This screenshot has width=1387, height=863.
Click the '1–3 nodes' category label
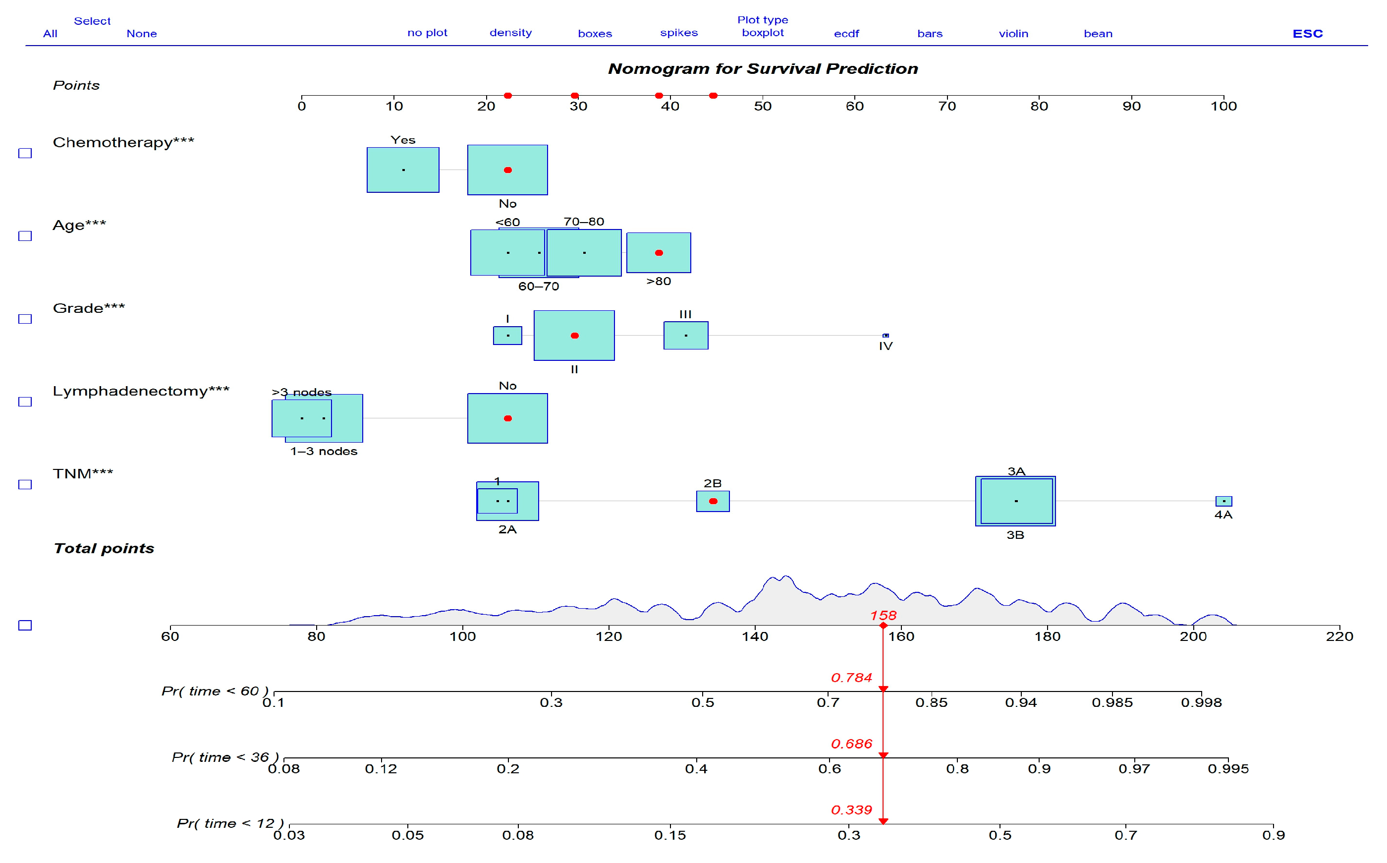click(x=324, y=452)
